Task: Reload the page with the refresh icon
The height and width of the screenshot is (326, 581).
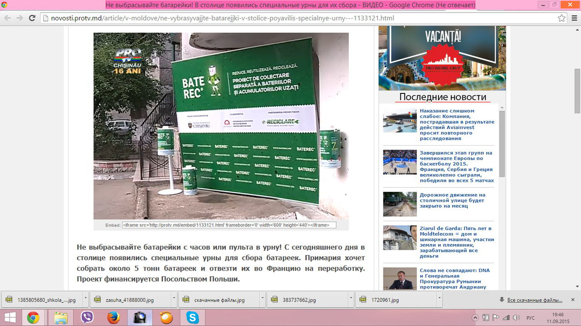Action: pyautogui.click(x=32, y=18)
